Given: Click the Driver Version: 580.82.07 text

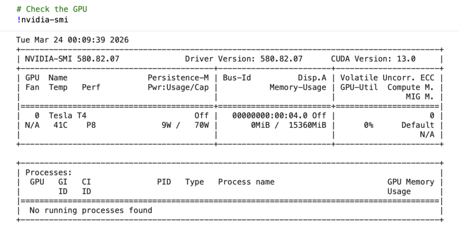Looking at the screenshot, I should tap(244, 59).
